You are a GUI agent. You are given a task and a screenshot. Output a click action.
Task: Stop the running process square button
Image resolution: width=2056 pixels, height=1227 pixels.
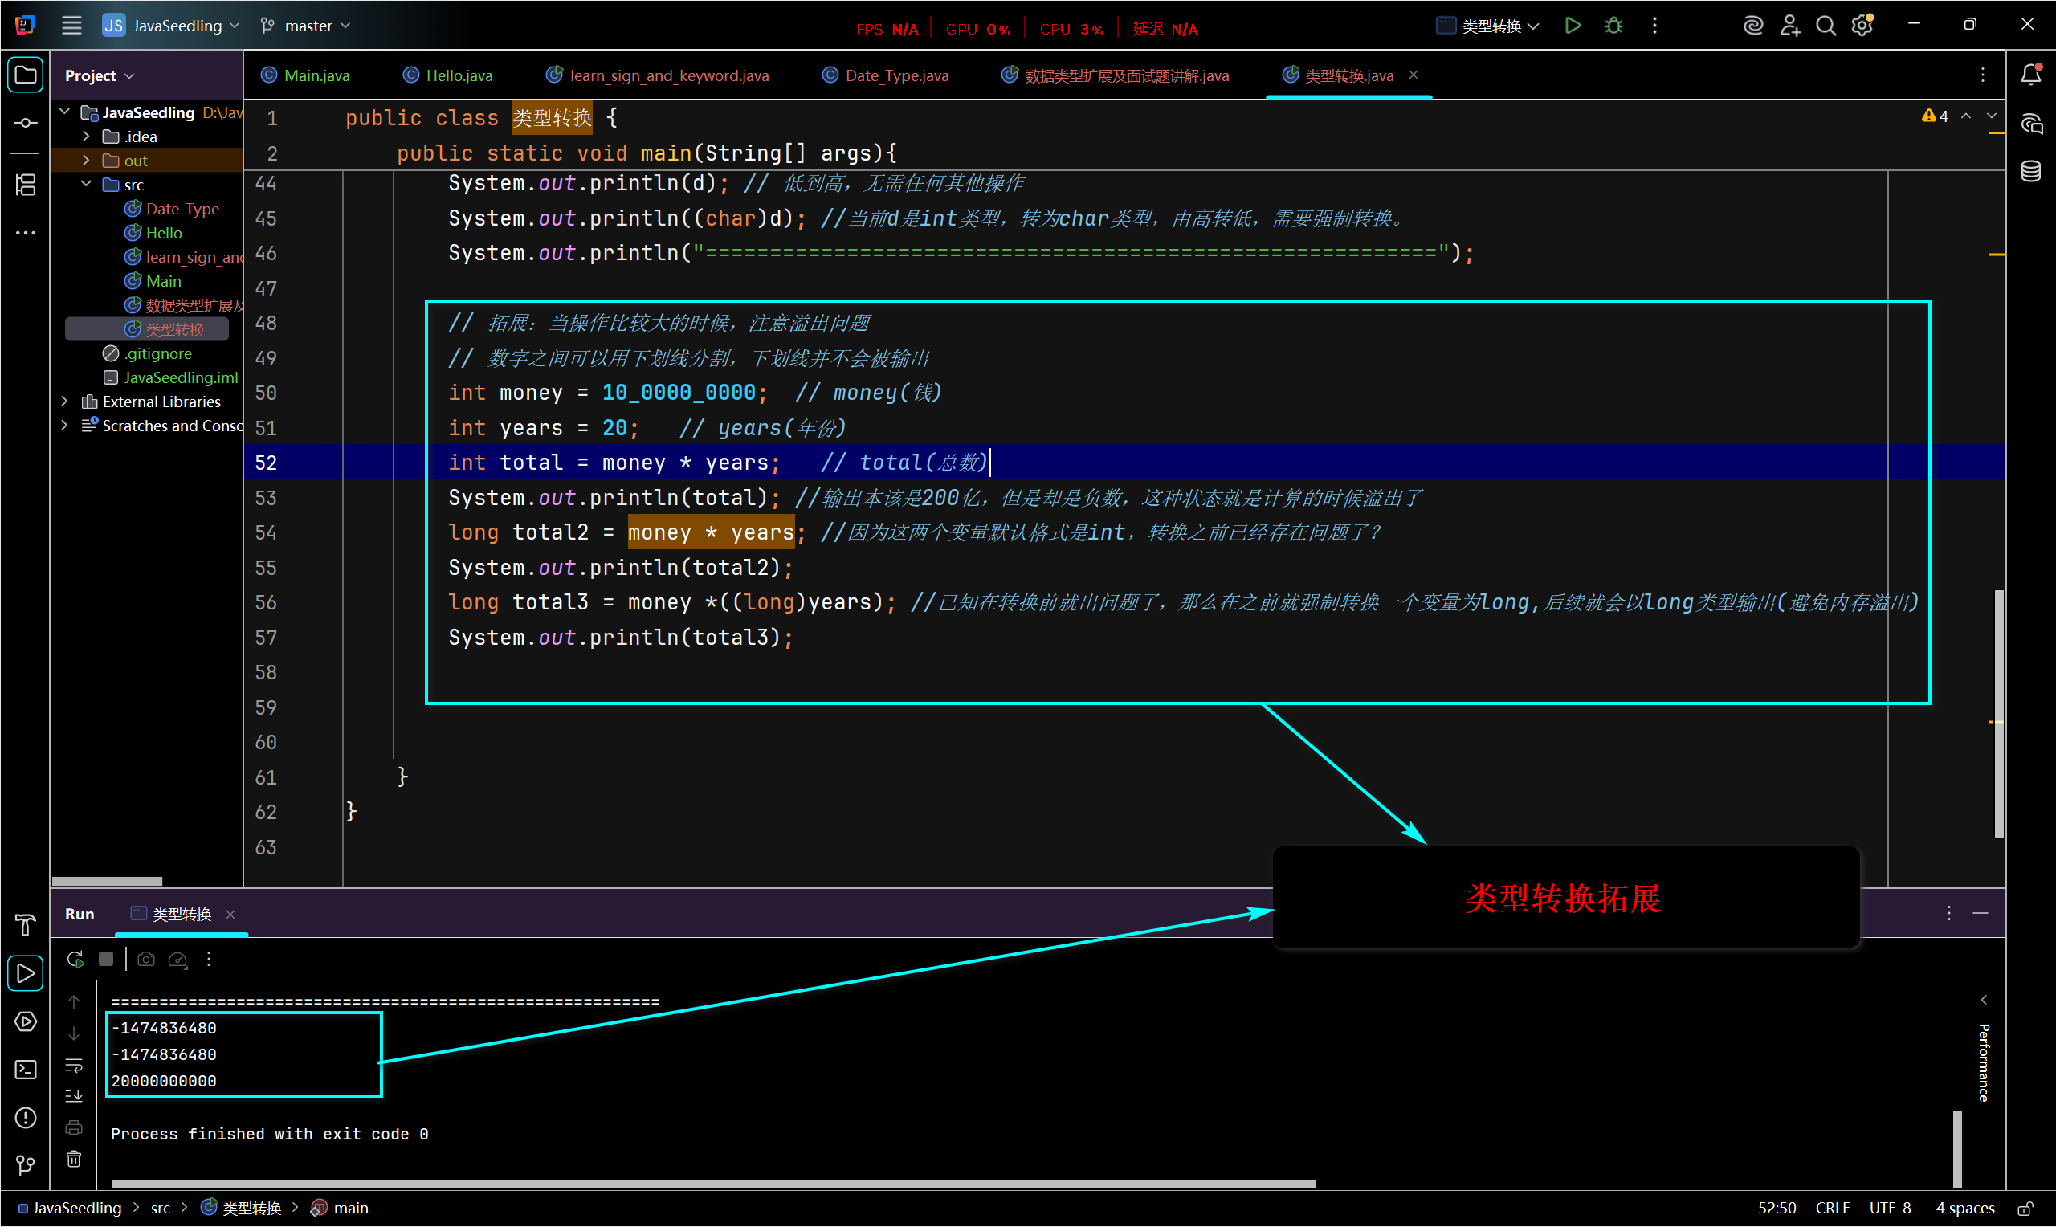[x=106, y=959]
